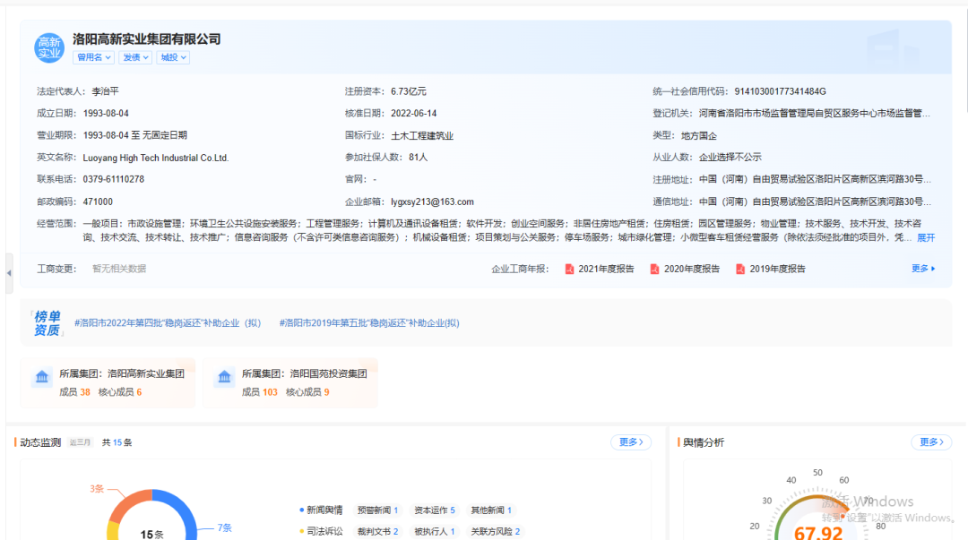Image resolution: width=968 pixels, height=540 pixels.
Task: Click the company title 洛阳高新实业集团有限公司
Action: (x=147, y=39)
